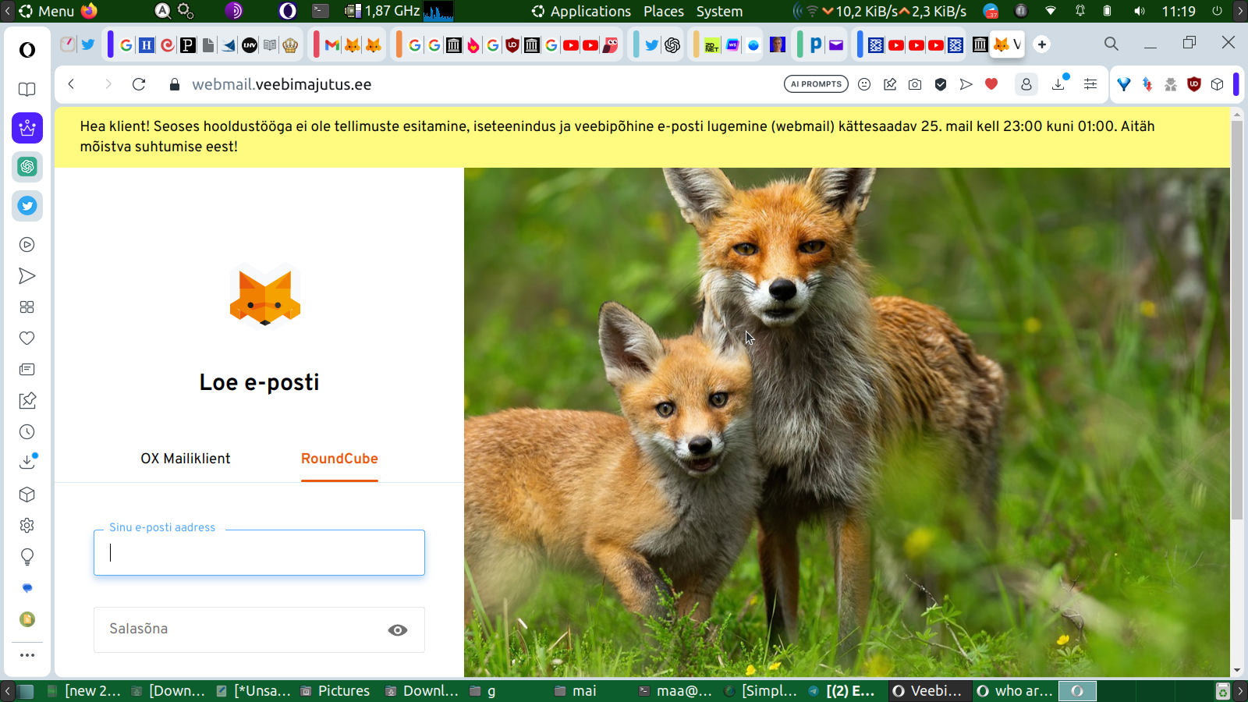The height and width of the screenshot is (702, 1248).
Task: Send page via the address bar arrow icon
Action: [x=966, y=84]
